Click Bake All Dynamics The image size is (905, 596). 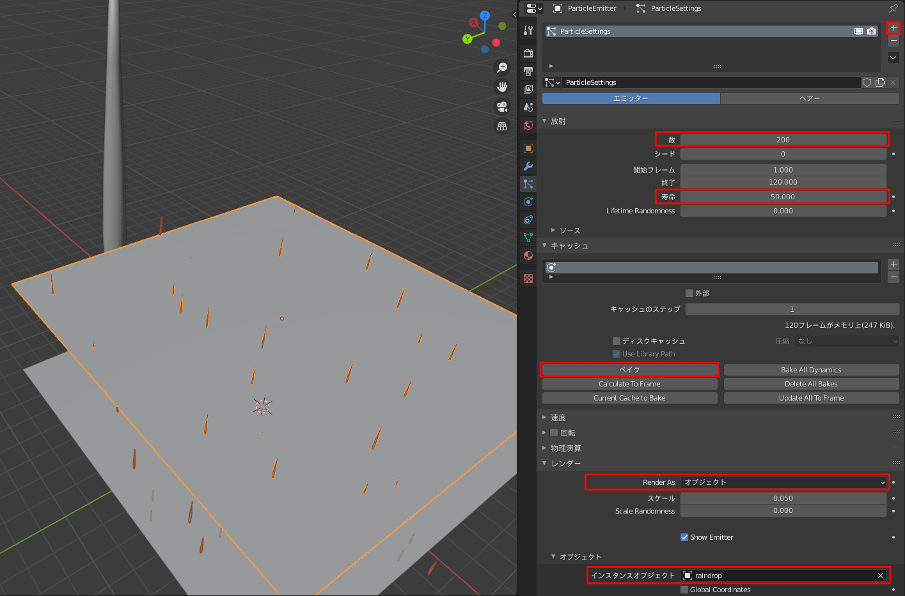point(811,370)
